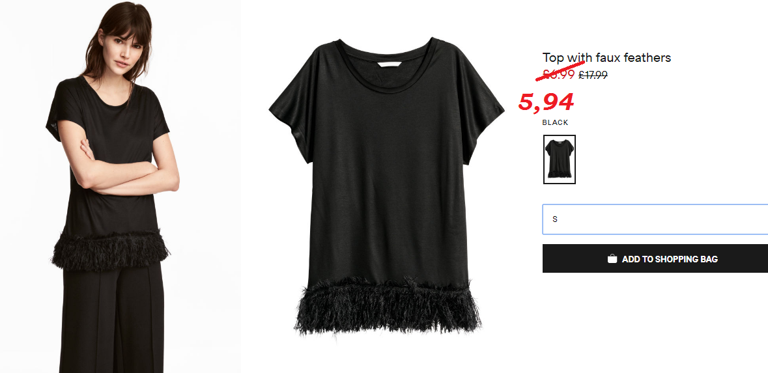Click the red strikethrough scribble over the price
The width and height of the screenshot is (768, 373).
560,71
